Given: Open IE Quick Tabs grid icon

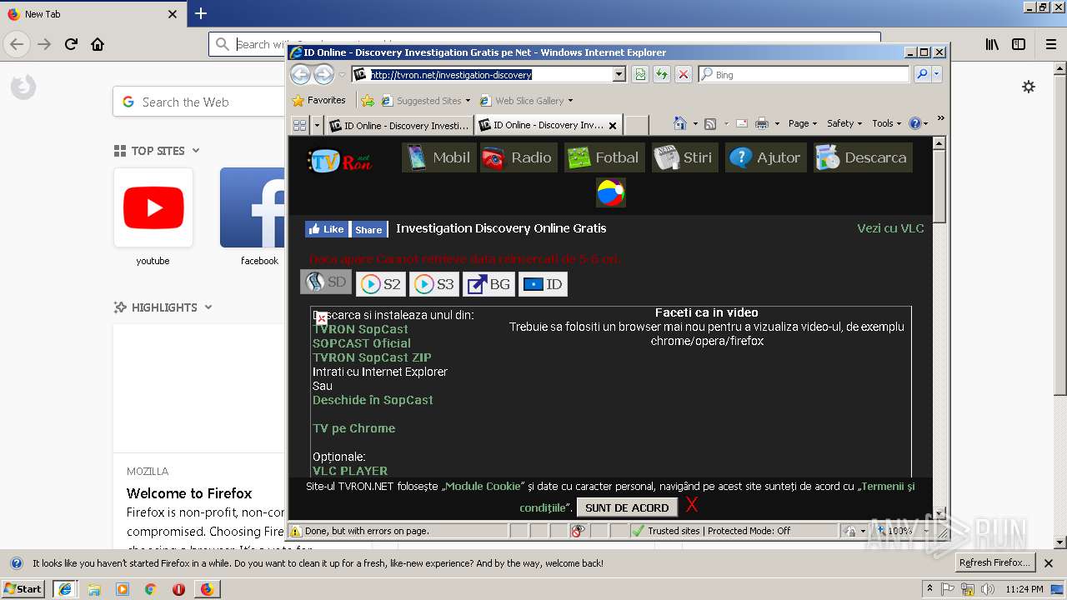Looking at the screenshot, I should pyautogui.click(x=299, y=125).
